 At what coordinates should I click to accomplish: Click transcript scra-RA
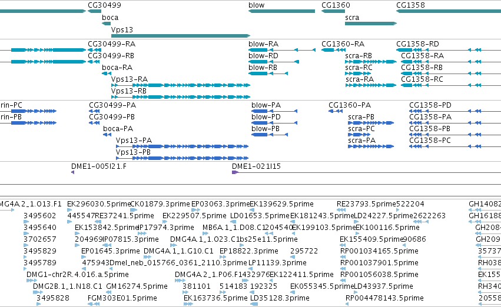[360, 79]
